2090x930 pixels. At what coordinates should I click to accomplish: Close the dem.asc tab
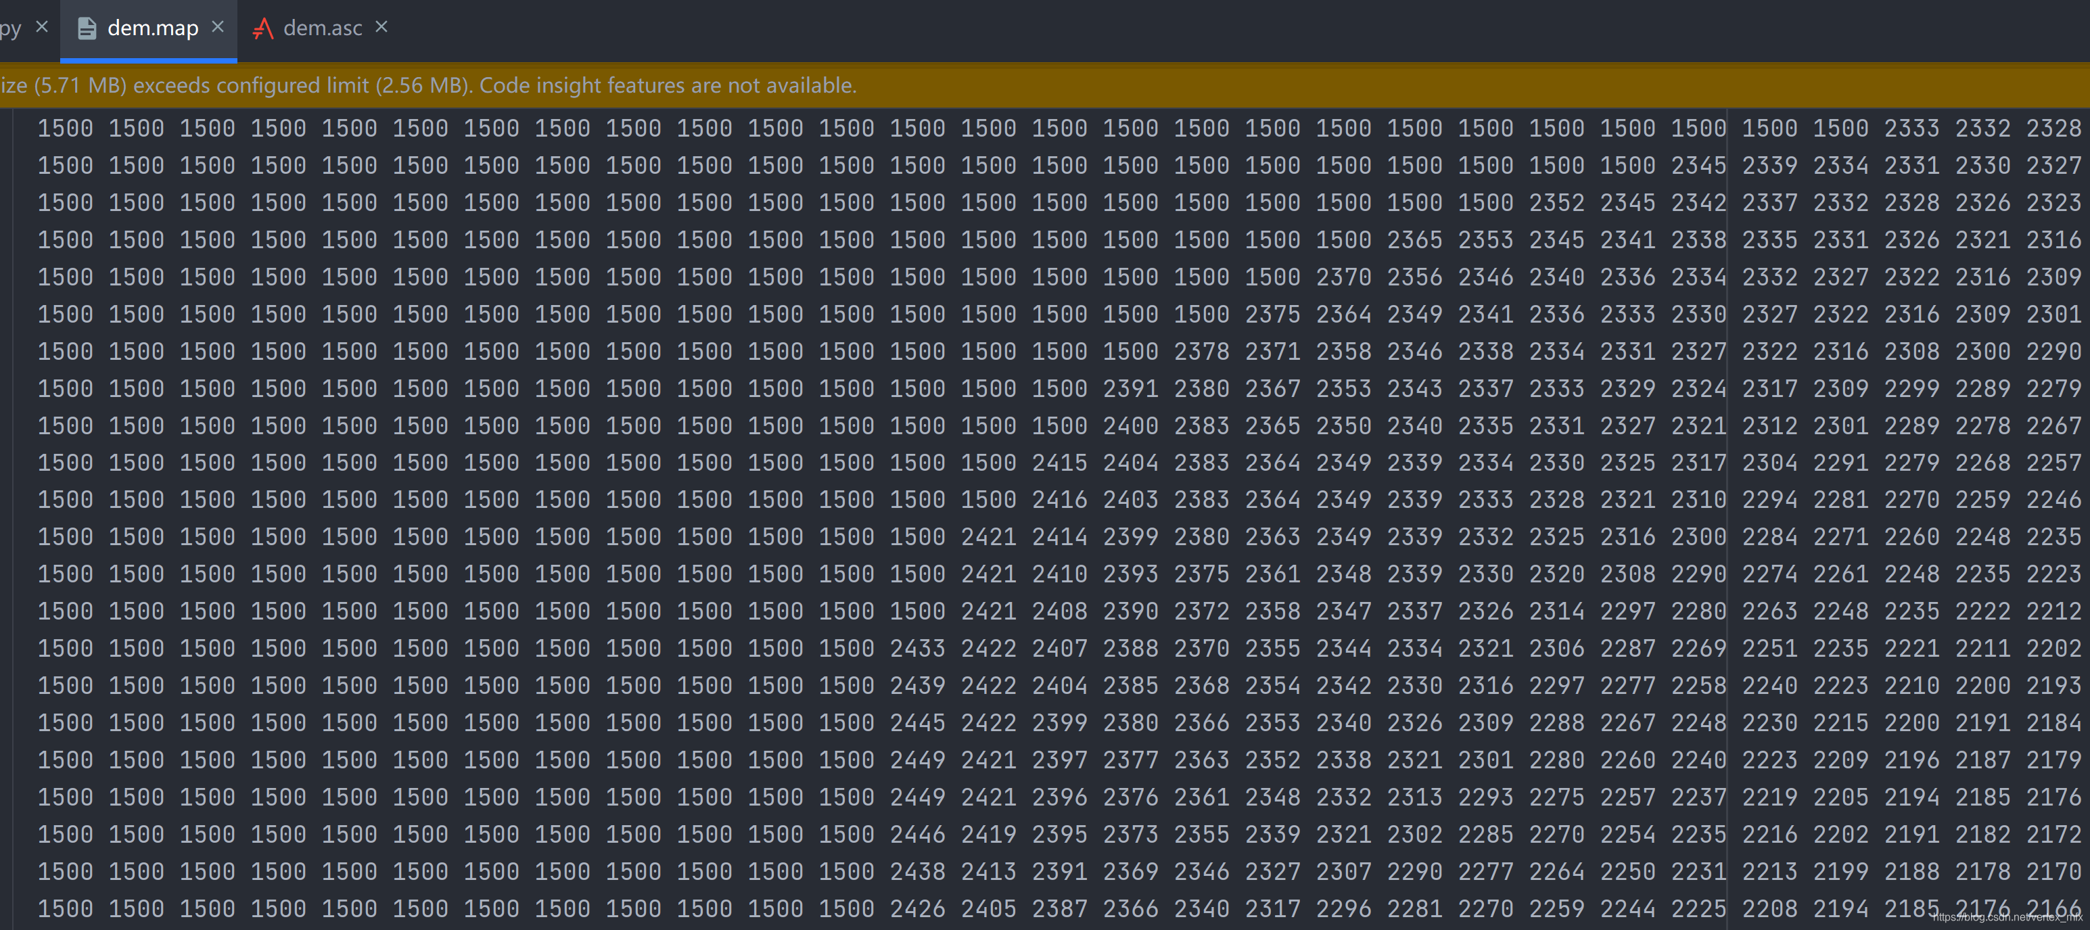[x=381, y=27]
